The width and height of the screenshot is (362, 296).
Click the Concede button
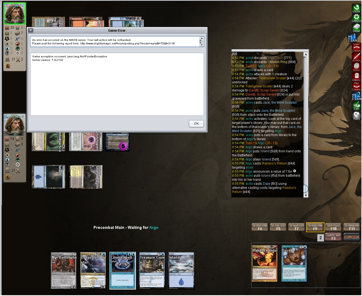[x=352, y=237]
